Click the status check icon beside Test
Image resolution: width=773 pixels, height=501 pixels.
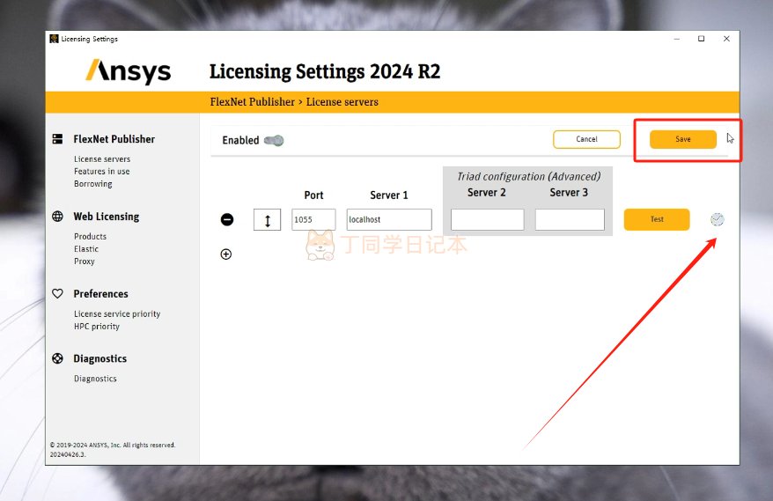point(718,219)
